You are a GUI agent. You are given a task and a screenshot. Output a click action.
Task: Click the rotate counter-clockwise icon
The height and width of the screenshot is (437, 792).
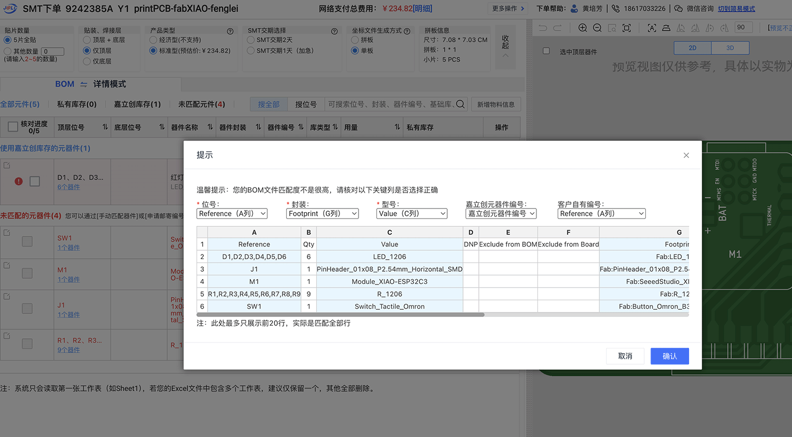tap(710, 28)
